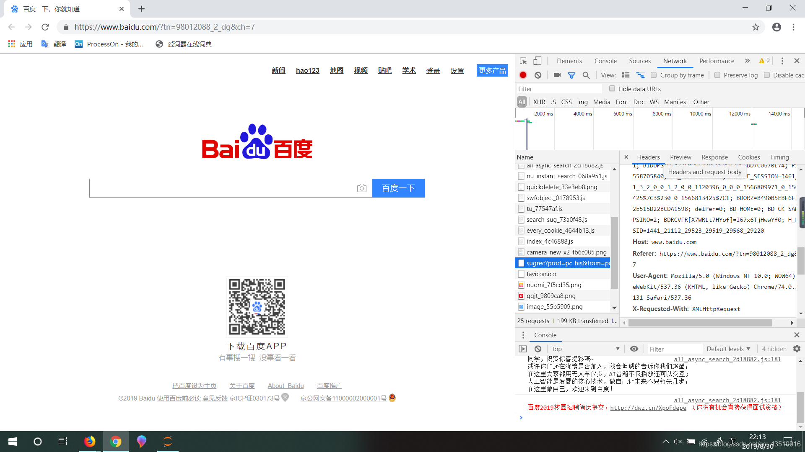The image size is (805, 452).
Task: Check Hide data URLs option
Action: (x=612, y=89)
